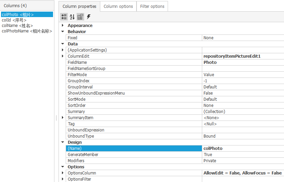Switch to the Column options tab
The width and height of the screenshot is (284, 182).
118,6
